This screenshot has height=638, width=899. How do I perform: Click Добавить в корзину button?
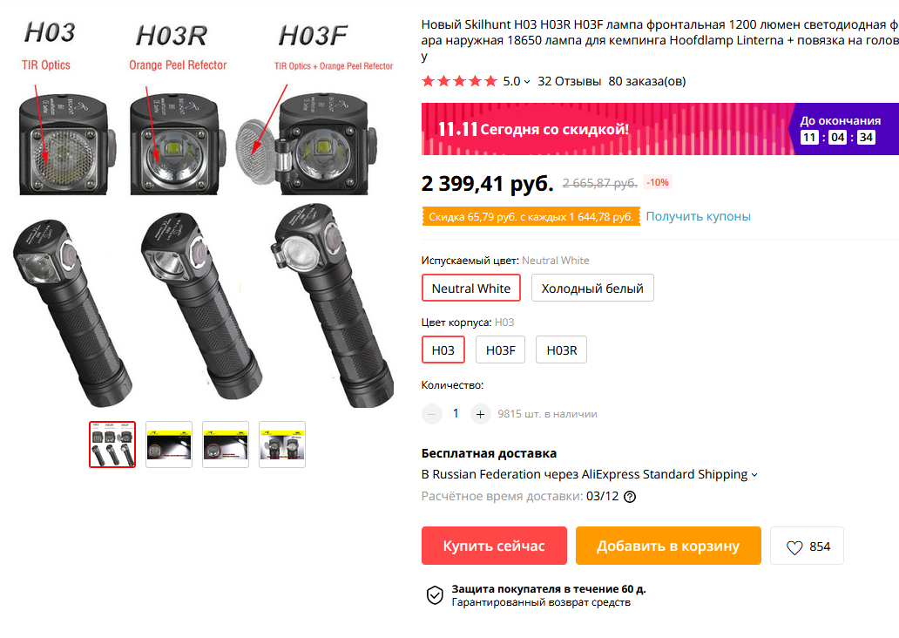pos(668,546)
